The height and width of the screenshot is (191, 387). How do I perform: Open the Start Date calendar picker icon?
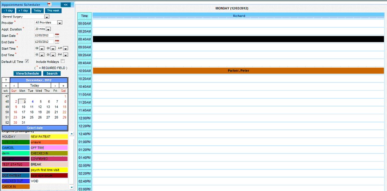pyautogui.click(x=57, y=36)
